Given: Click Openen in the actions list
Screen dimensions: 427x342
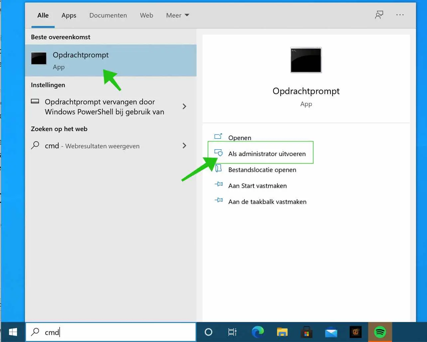Looking at the screenshot, I should point(239,138).
